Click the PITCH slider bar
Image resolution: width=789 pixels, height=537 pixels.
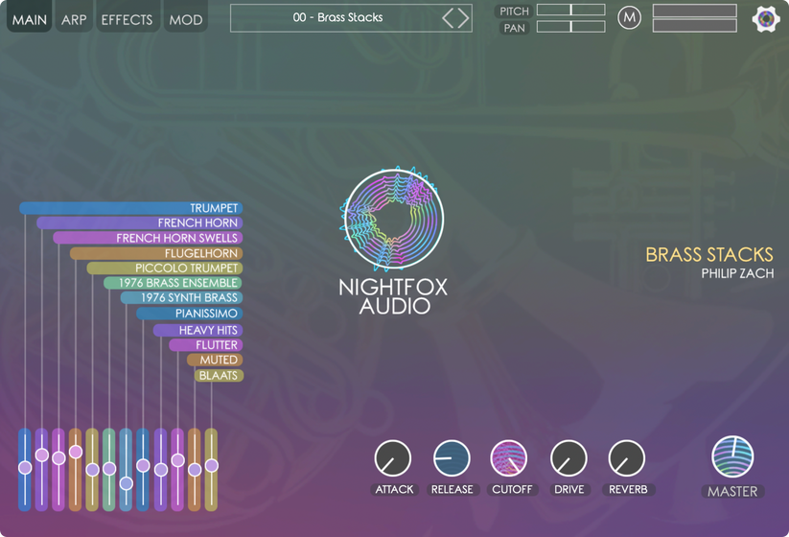(x=570, y=11)
